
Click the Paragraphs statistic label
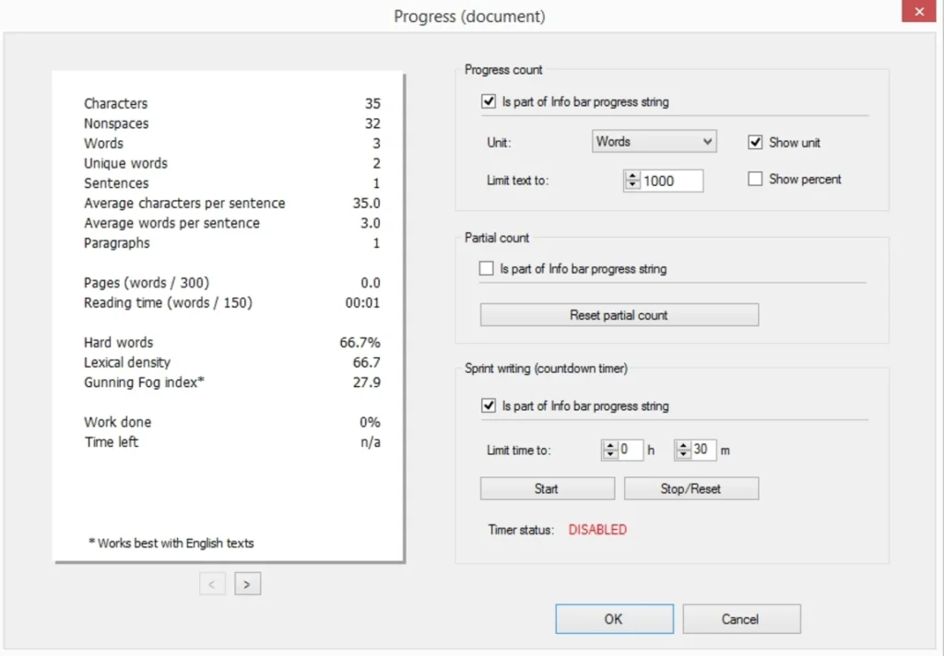[117, 243]
